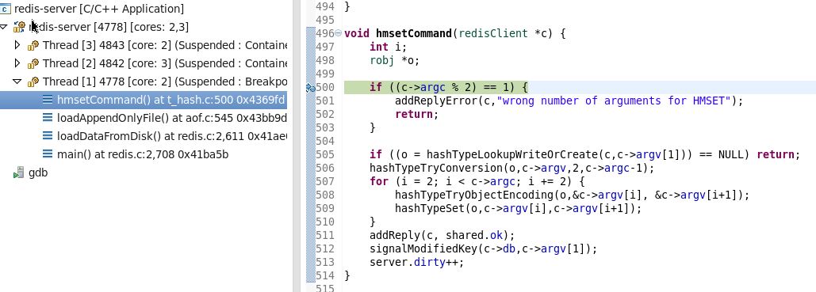Click the stack frame icon beside loadAppendOnlyFile()
Viewport: 816px width, 292px height.
(x=48, y=118)
